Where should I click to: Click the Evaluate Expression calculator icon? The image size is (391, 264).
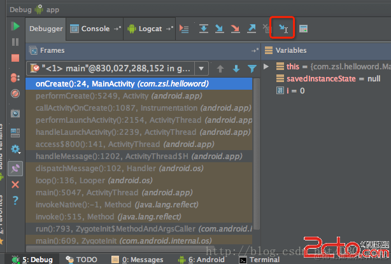[304, 29]
